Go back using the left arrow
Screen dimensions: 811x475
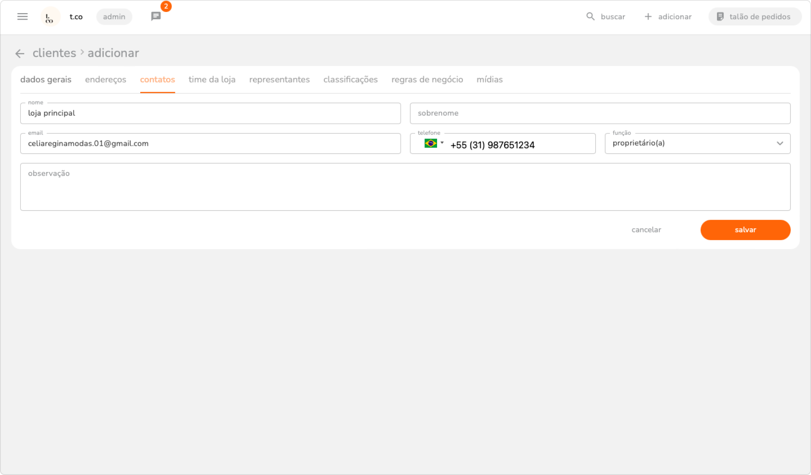[20, 53]
